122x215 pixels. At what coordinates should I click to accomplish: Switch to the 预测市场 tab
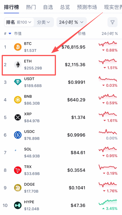[87, 7]
